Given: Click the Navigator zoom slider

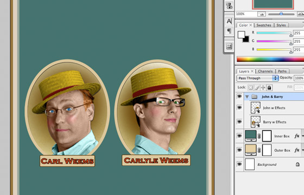Looking at the screenshot, I should [x=281, y=14].
